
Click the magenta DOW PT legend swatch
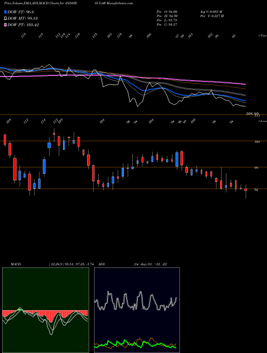click(6, 25)
